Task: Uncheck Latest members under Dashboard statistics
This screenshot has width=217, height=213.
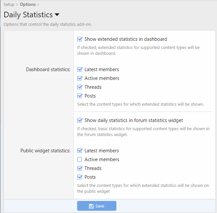Action: 80,69
